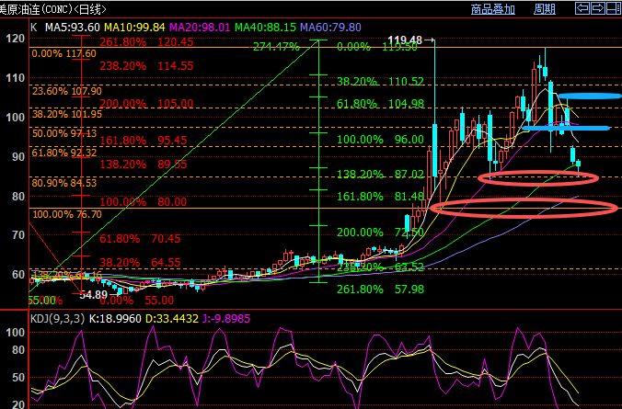Click the left arrow navigation icon
This screenshot has height=409, width=622.
[582, 9]
